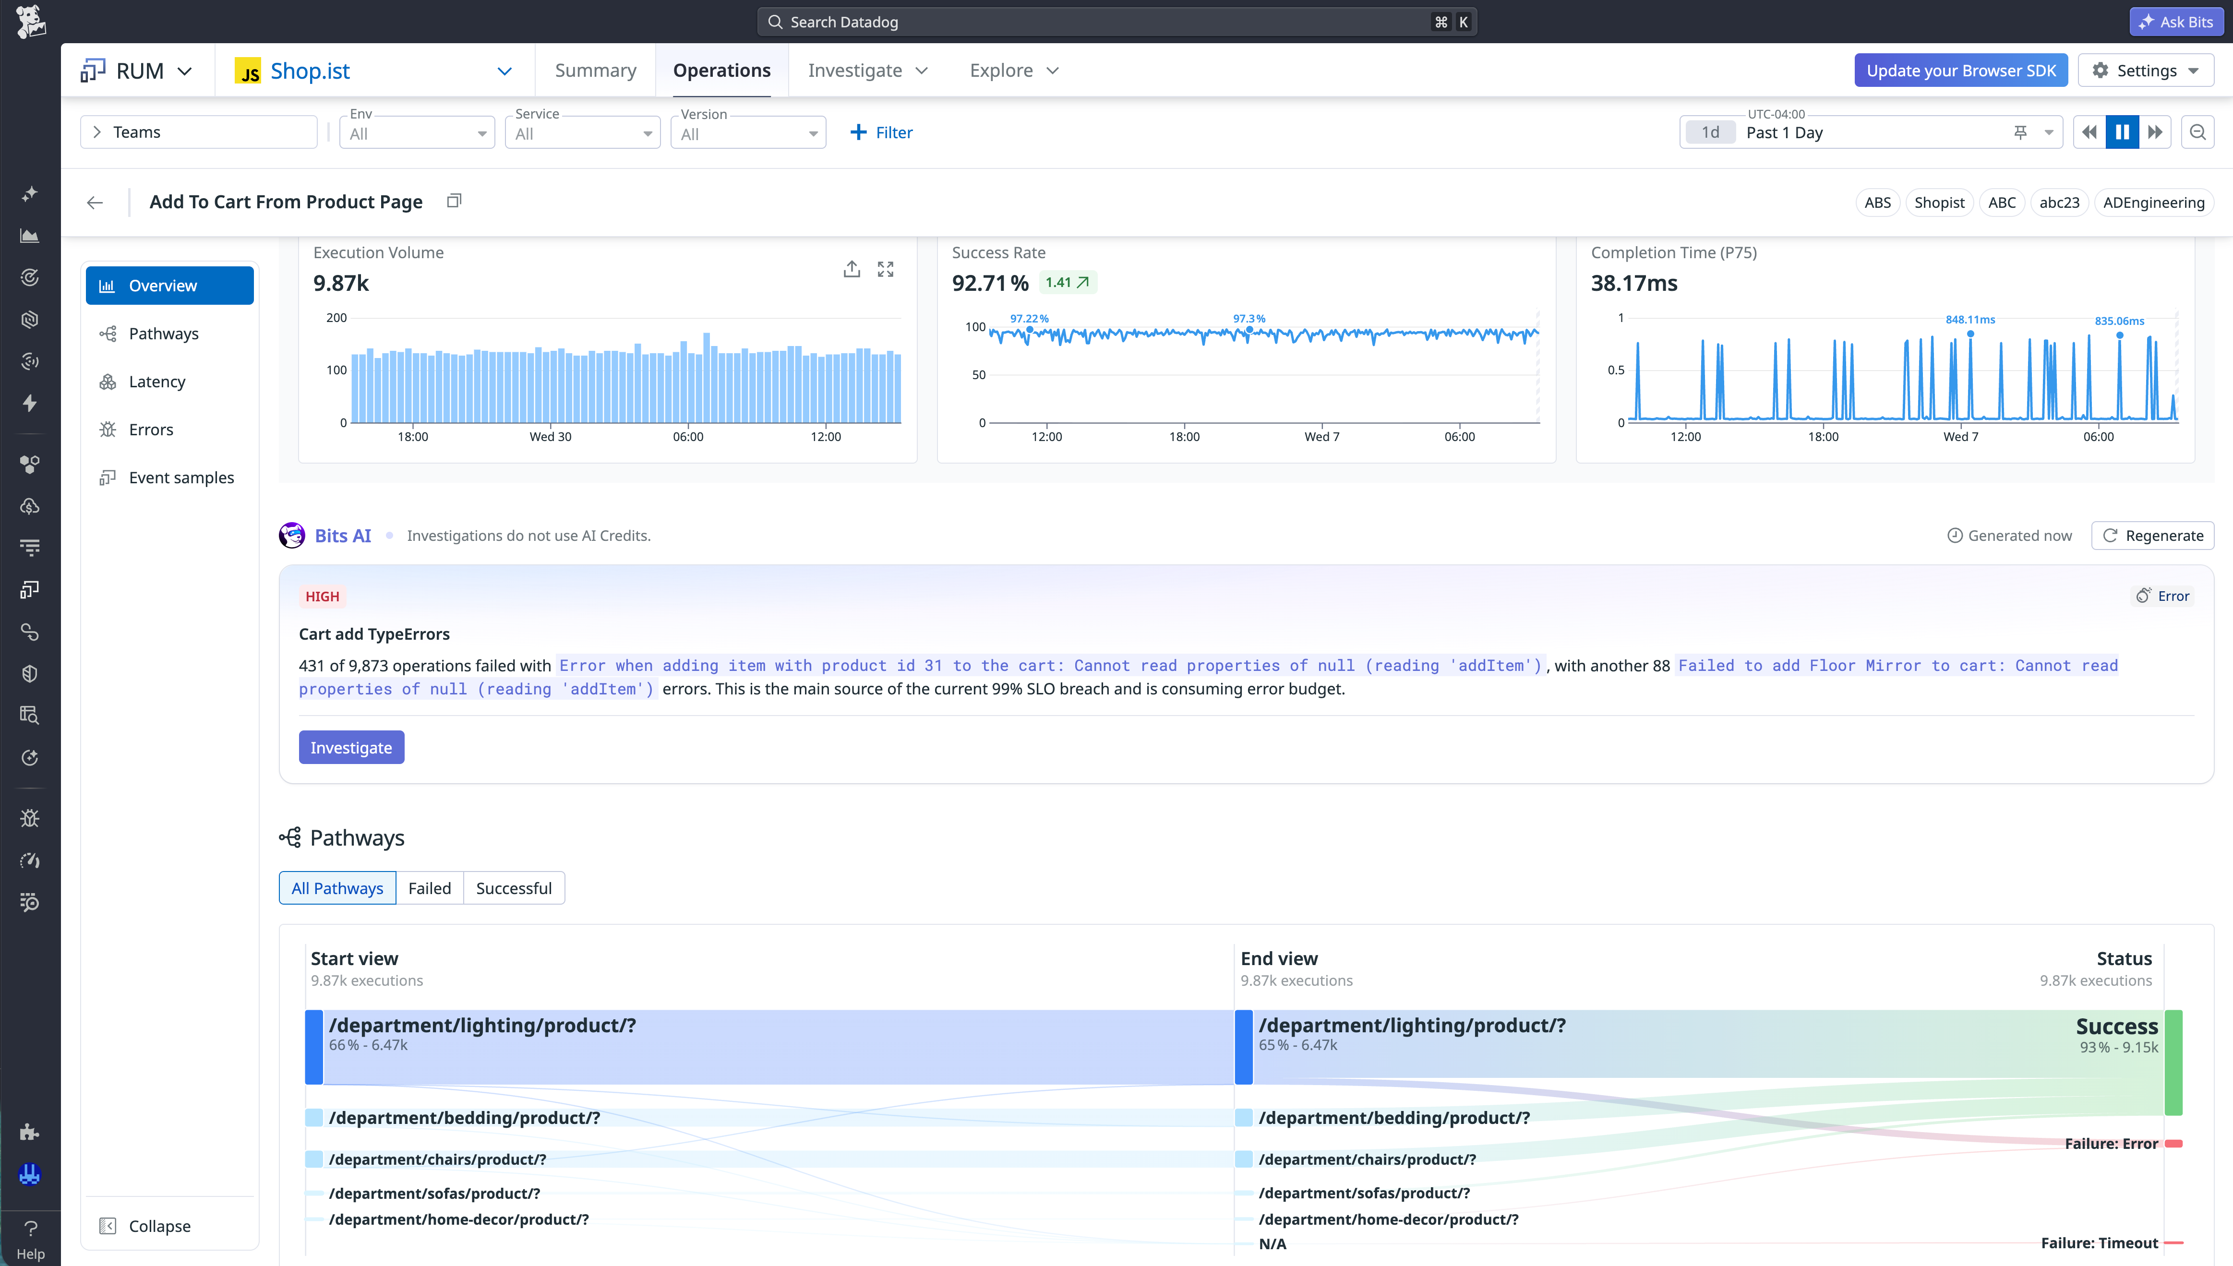
Task: Select the All Pathways filter
Action: pos(337,888)
